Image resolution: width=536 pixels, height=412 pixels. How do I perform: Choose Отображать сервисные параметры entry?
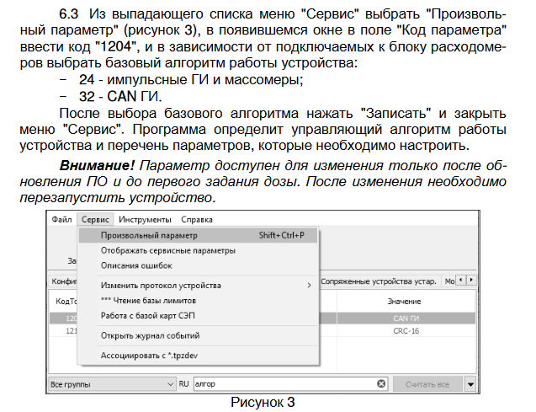[x=198, y=250]
